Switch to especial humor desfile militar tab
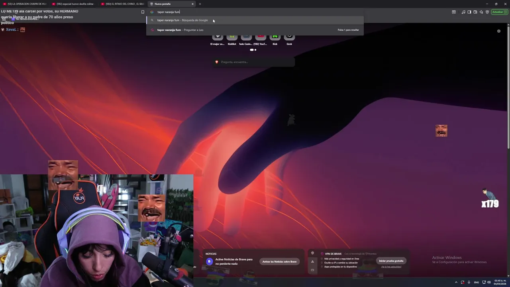510x287 pixels. [x=74, y=4]
